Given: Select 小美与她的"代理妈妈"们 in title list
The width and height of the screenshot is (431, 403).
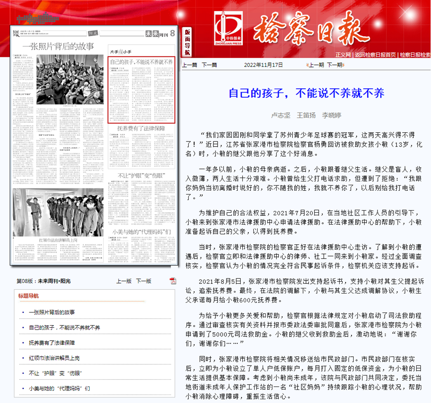Looking at the screenshot, I should click(59, 388).
